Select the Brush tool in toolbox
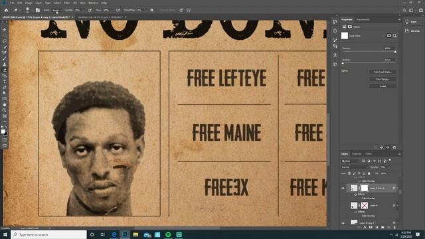Viewport: 425px width, 239px height. [5, 58]
